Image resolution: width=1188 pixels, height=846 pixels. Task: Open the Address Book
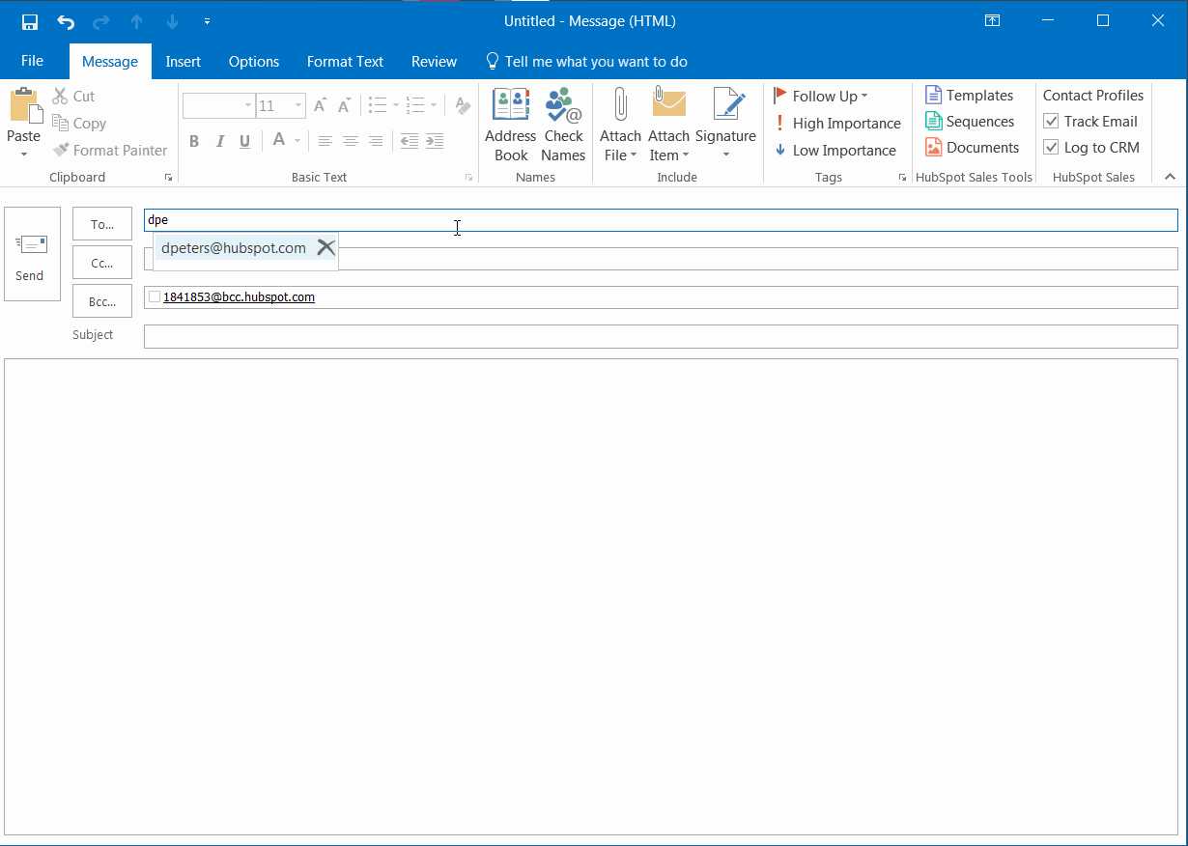[511, 125]
